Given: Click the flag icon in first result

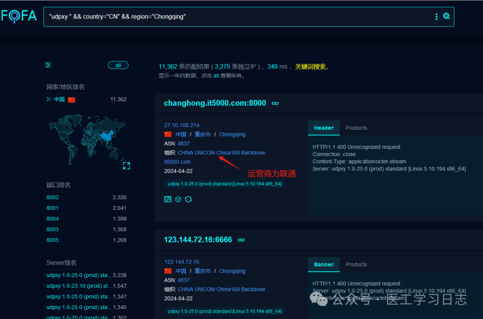Looking at the screenshot, I should (168, 134).
